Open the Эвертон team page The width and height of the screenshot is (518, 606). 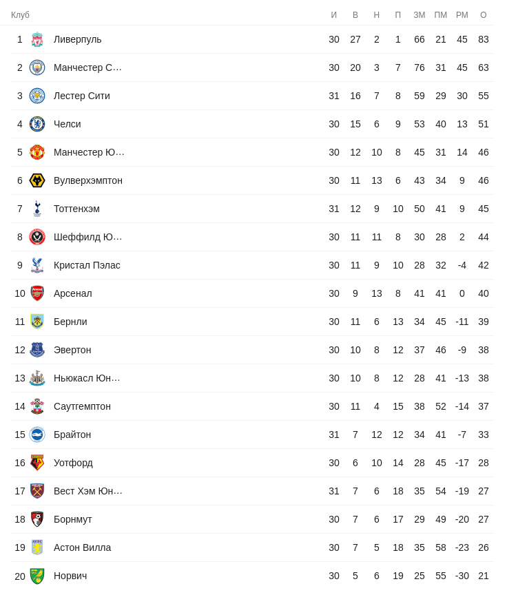pos(72,350)
